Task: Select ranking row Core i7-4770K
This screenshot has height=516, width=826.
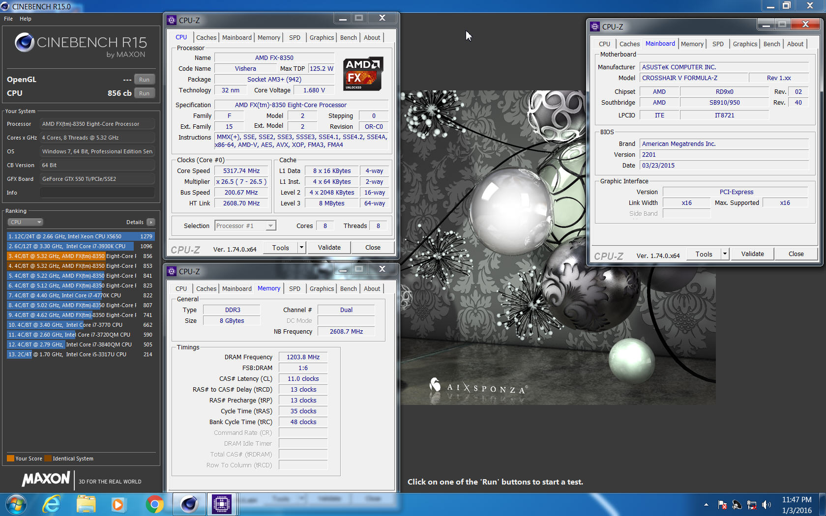Action: click(80, 295)
